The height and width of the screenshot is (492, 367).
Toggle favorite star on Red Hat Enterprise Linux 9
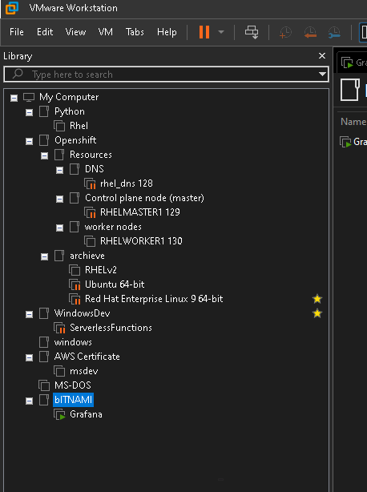(x=317, y=299)
